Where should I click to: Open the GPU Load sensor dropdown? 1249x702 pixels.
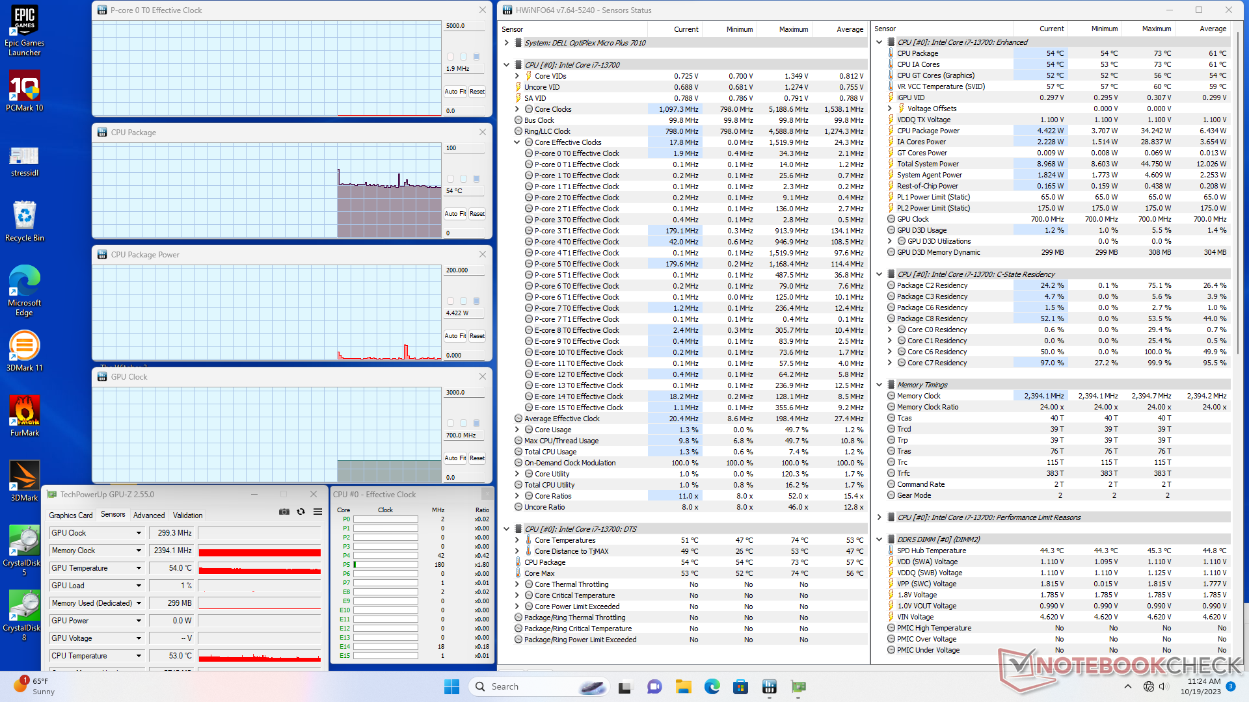coord(139,586)
